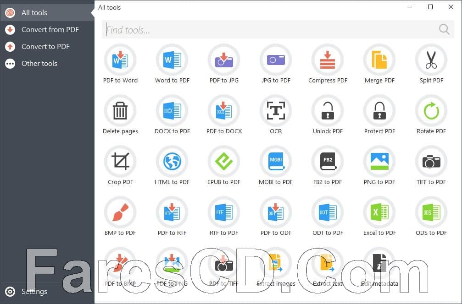Maximize the All tools window
The width and height of the screenshot is (462, 304).
pyautogui.click(x=430, y=7)
